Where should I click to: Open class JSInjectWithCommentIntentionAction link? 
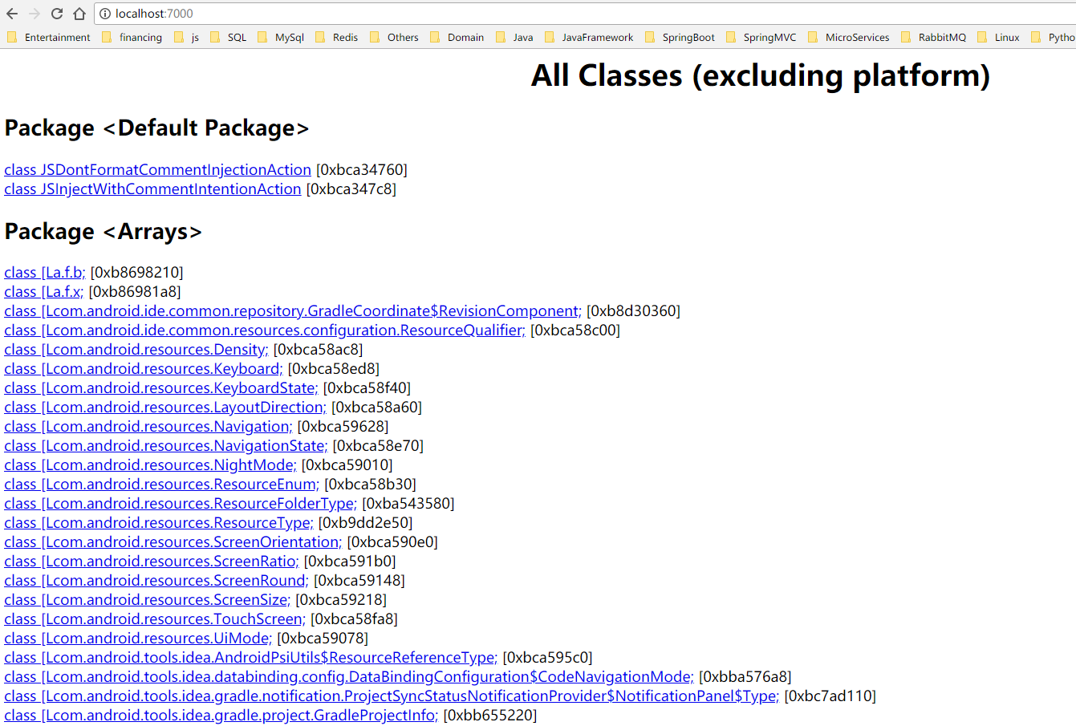pyautogui.click(x=152, y=189)
